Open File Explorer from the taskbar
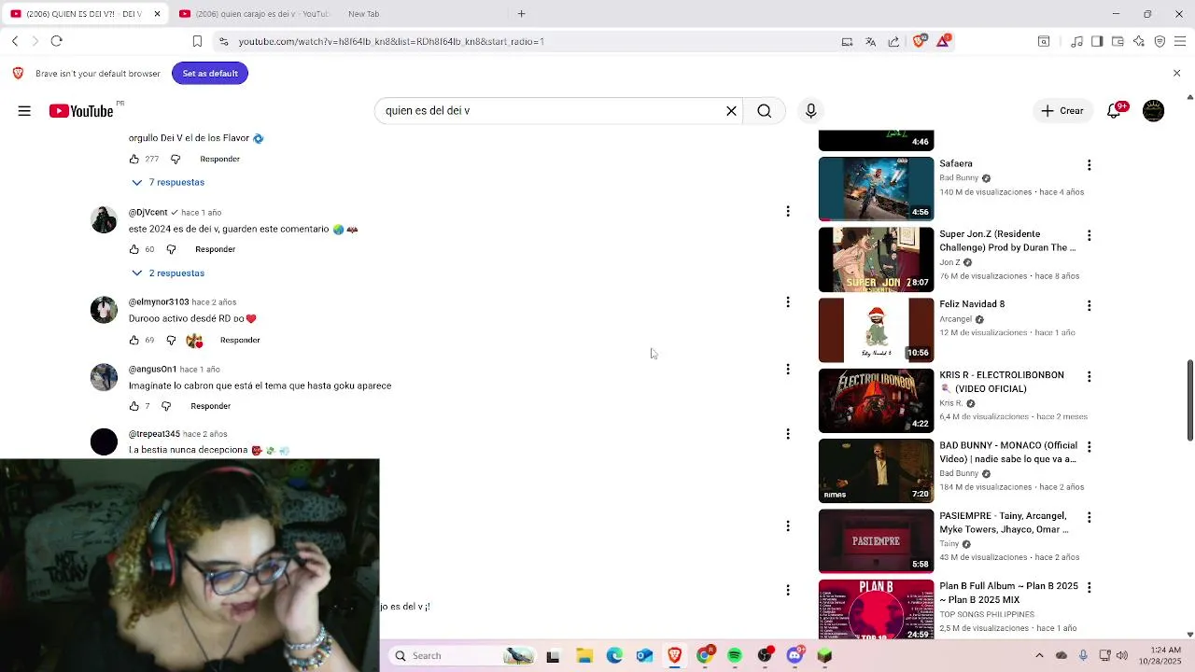Viewport: 1195px width, 672px height. click(584, 656)
